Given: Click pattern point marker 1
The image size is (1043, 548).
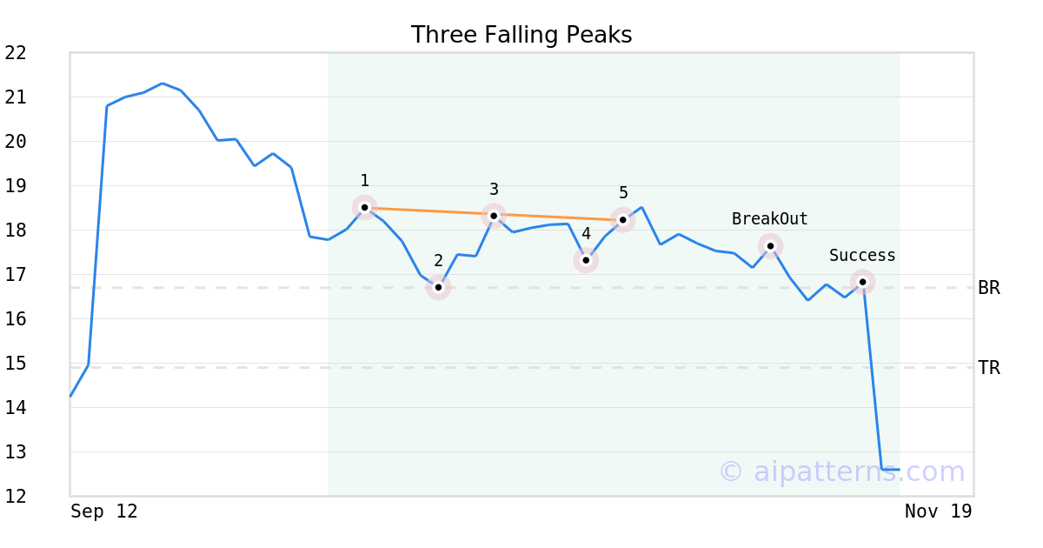Looking at the screenshot, I should pos(364,207).
